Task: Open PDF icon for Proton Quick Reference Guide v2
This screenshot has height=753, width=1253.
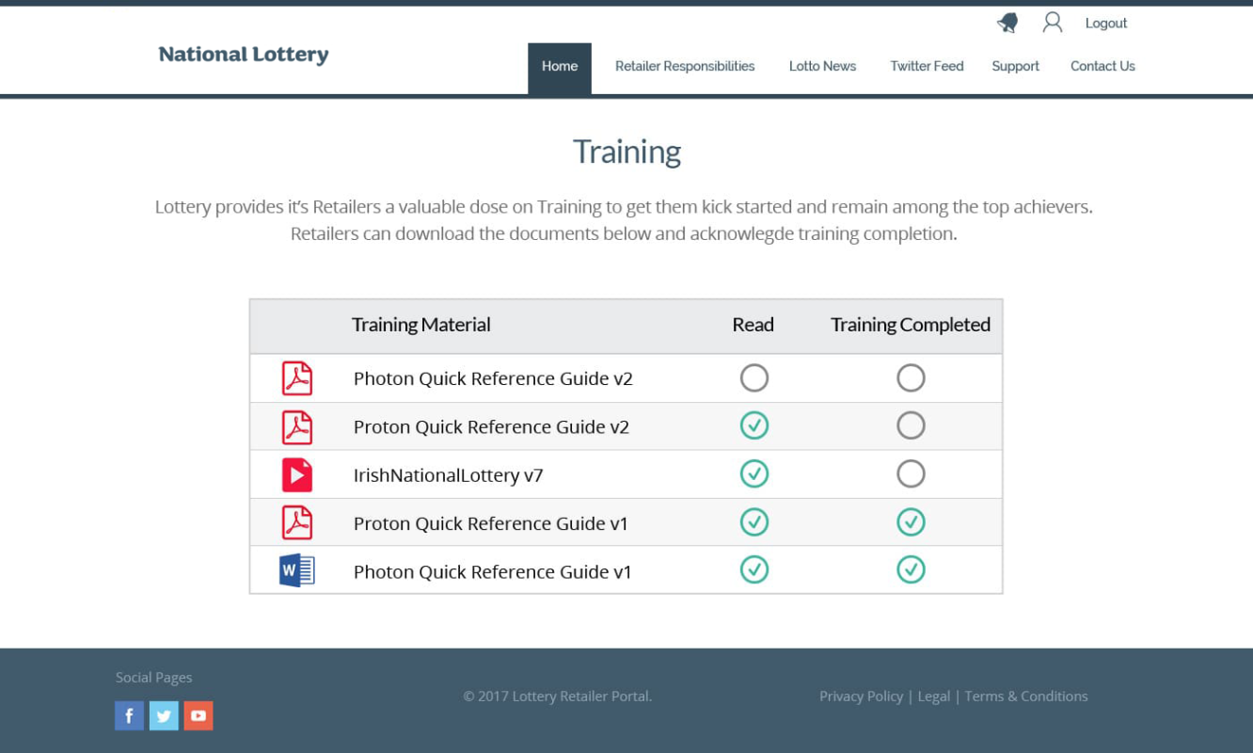Action: [x=297, y=427]
